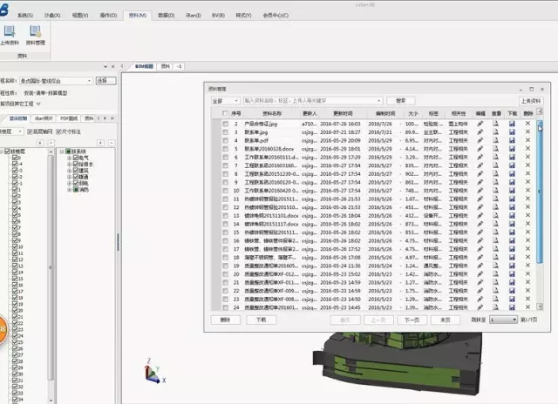Switch to the PDF图纸 panel tab
558x404 pixels.
point(68,118)
